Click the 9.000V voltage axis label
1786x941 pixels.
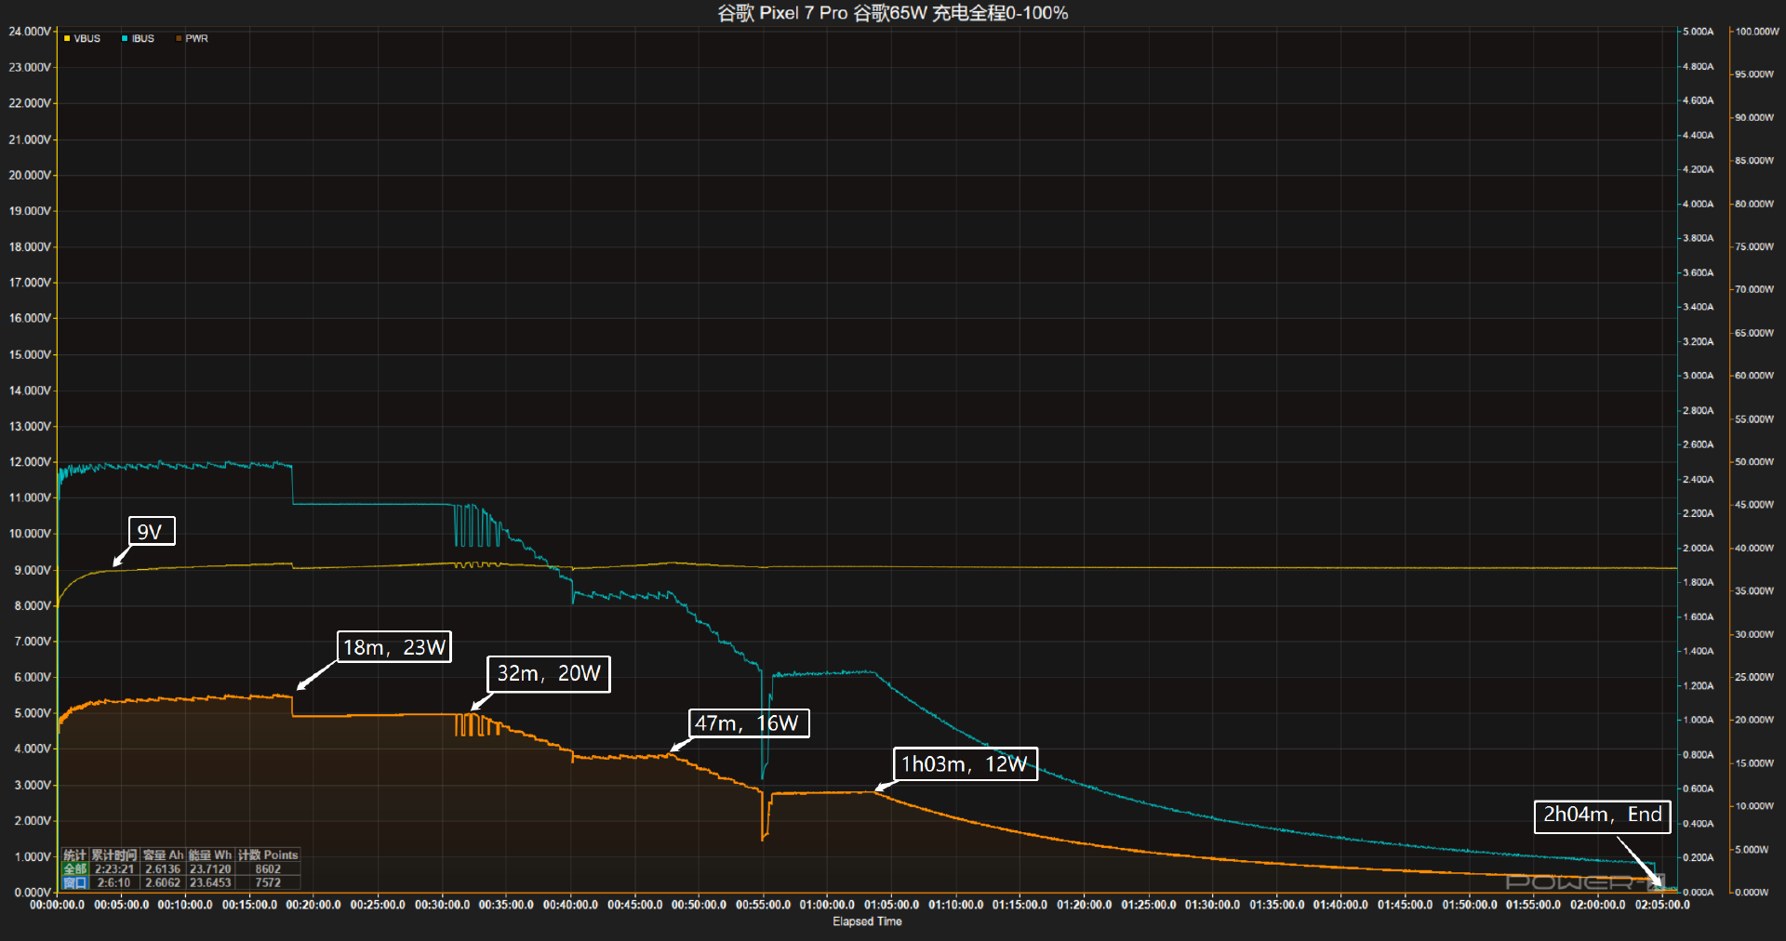coord(33,570)
